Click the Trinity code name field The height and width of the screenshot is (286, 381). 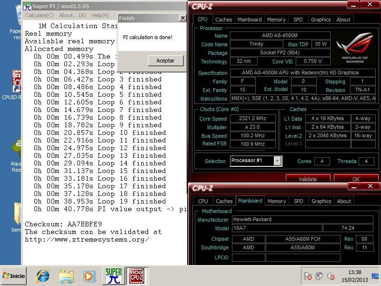256,44
